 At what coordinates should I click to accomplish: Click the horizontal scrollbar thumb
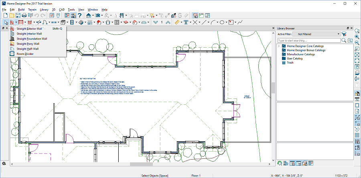click(141, 164)
